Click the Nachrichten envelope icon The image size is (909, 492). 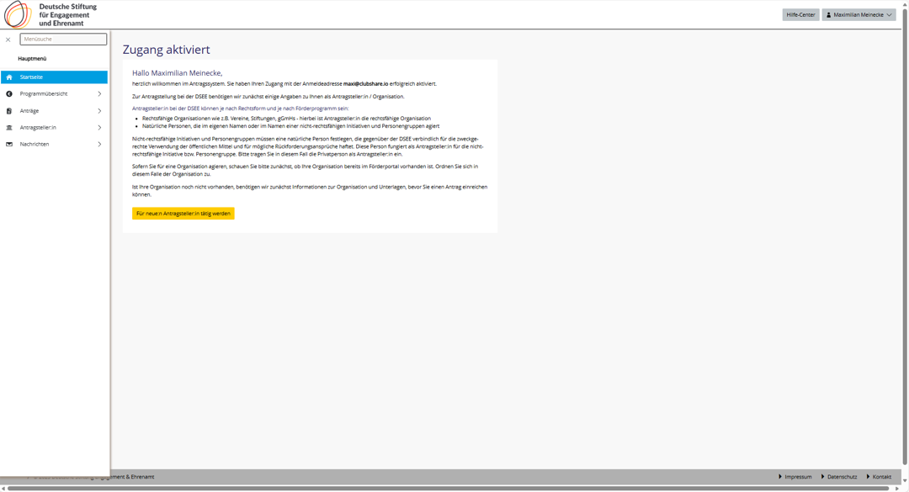[x=9, y=145]
